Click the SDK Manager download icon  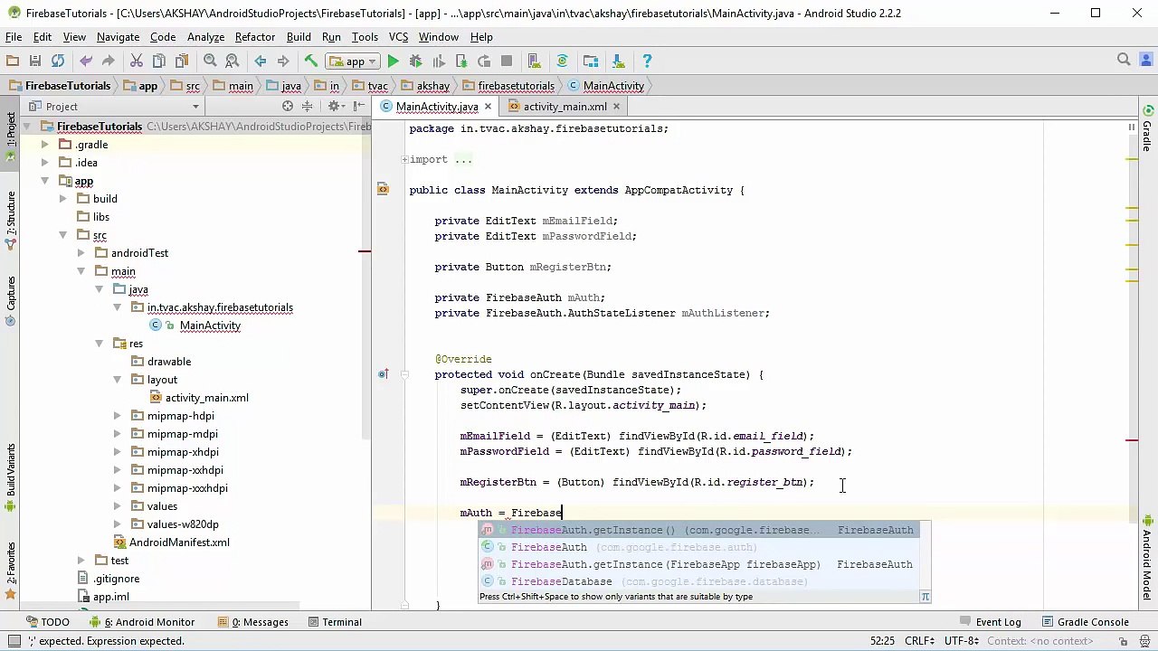coord(619,61)
